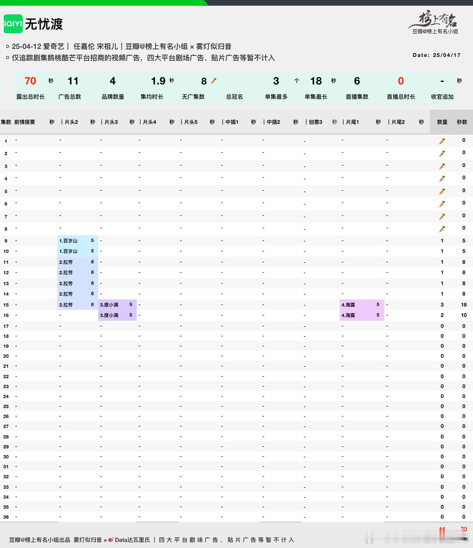Click the 片头3 column header
This screenshot has width=473, height=548.
click(111, 122)
